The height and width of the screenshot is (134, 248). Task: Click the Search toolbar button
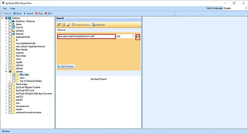coord(6,13)
